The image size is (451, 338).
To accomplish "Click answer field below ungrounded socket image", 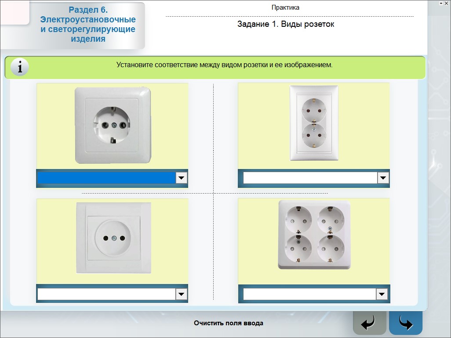I will coord(106,294).
